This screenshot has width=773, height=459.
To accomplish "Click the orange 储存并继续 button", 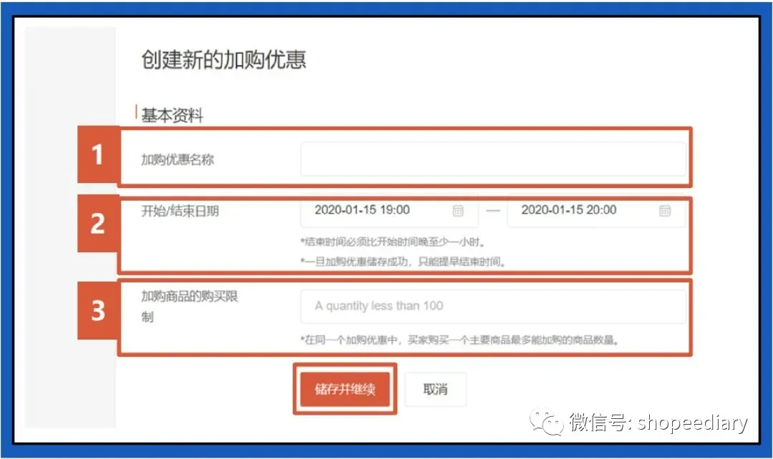I will (345, 389).
